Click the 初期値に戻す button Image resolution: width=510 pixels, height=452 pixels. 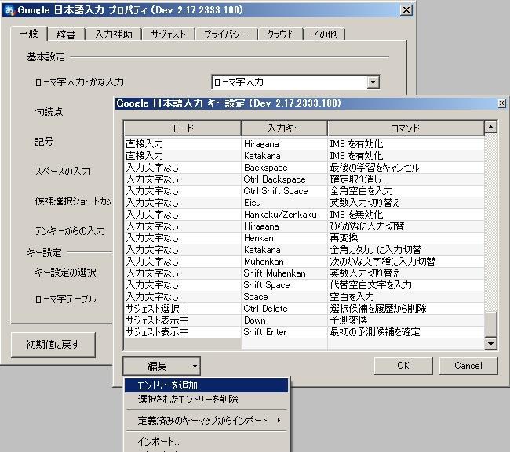(x=53, y=345)
